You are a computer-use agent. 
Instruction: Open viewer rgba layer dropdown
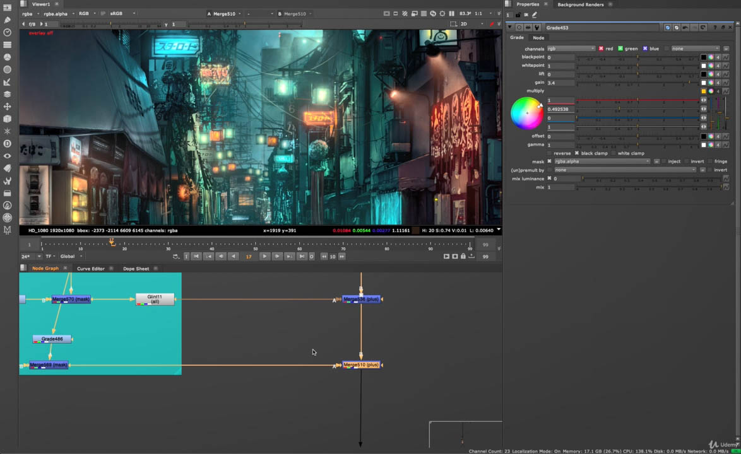tap(31, 14)
